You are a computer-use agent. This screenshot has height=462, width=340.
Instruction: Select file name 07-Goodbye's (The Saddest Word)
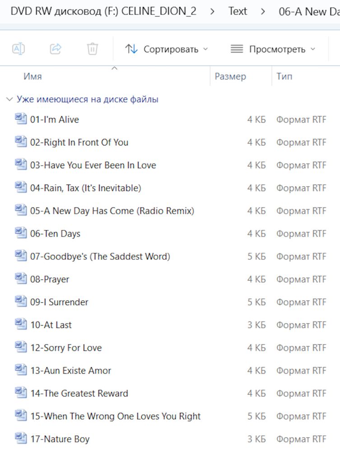pos(100,257)
